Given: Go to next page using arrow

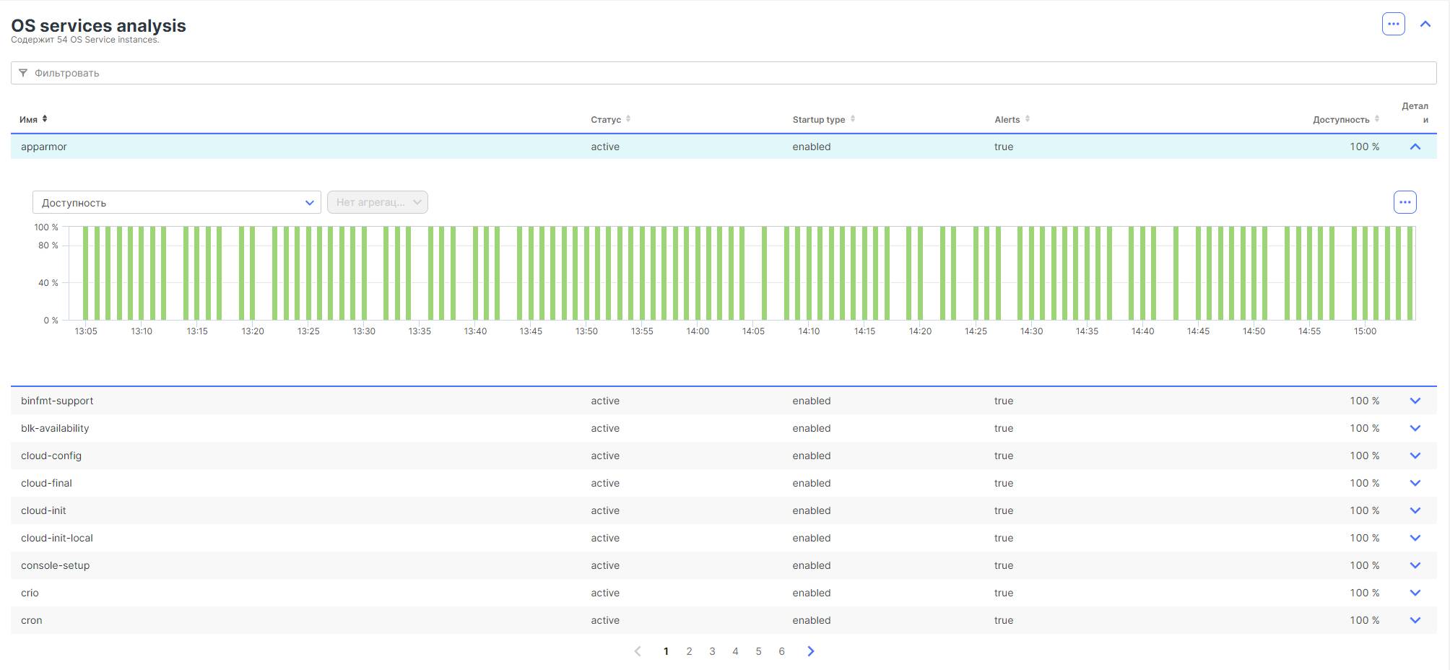Looking at the screenshot, I should point(810,651).
